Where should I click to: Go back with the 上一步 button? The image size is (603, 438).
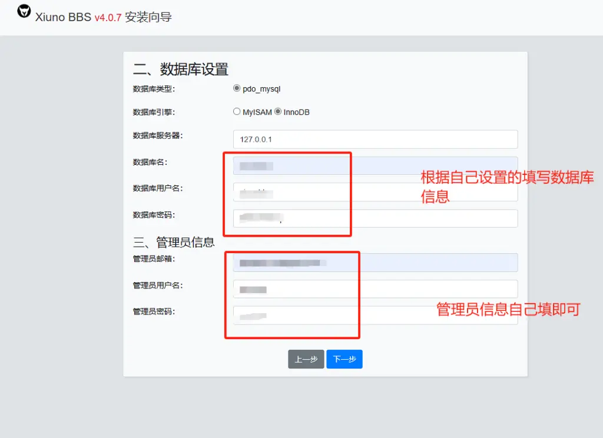(x=306, y=359)
